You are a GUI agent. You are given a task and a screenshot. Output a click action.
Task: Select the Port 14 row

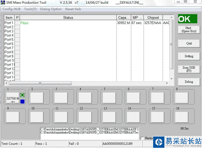pos(87,77)
